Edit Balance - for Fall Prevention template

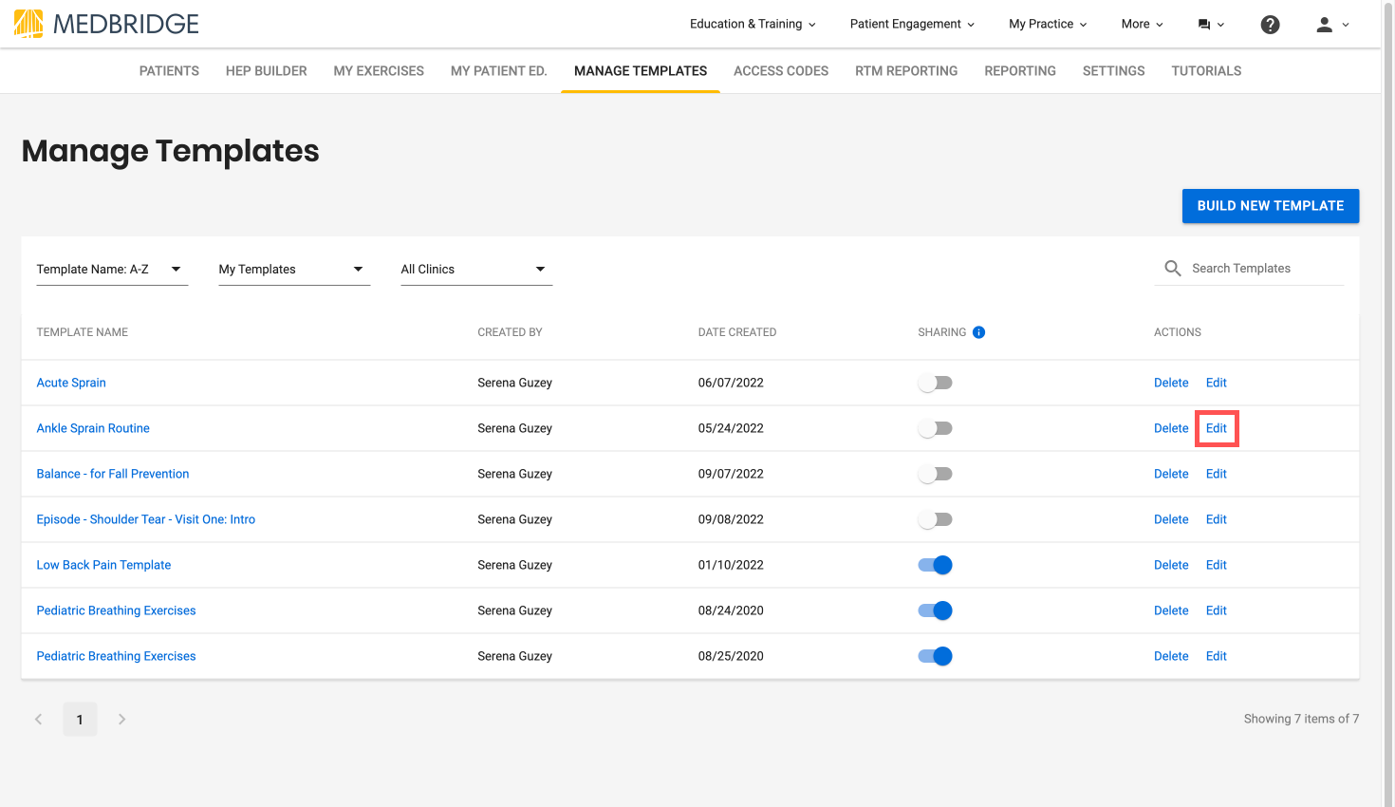1217,474
